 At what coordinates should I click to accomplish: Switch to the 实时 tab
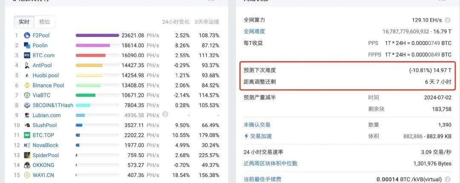[x=24, y=22]
